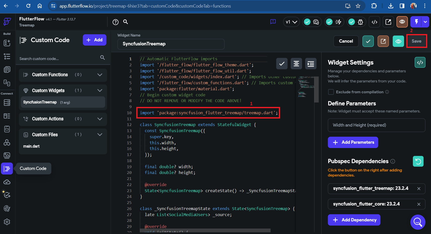Open the v1 version dropdown
This screenshot has width=431, height=234.
291,22
